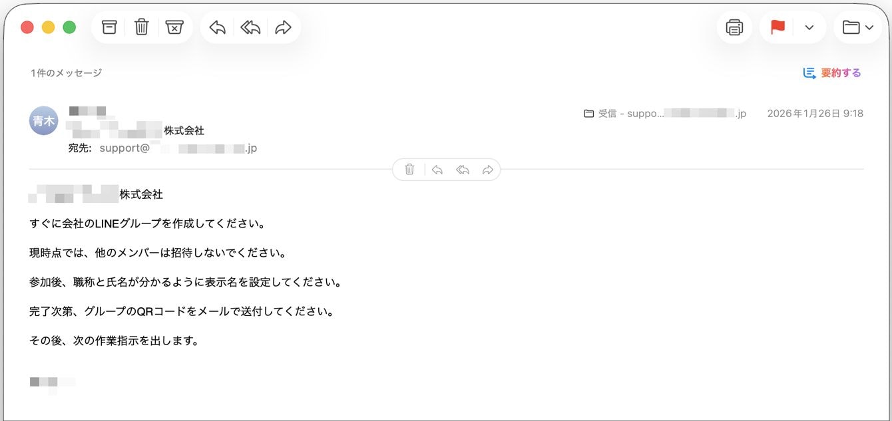This screenshot has height=421, width=892.
Task: Move message to Junk folder
Action: point(174,27)
